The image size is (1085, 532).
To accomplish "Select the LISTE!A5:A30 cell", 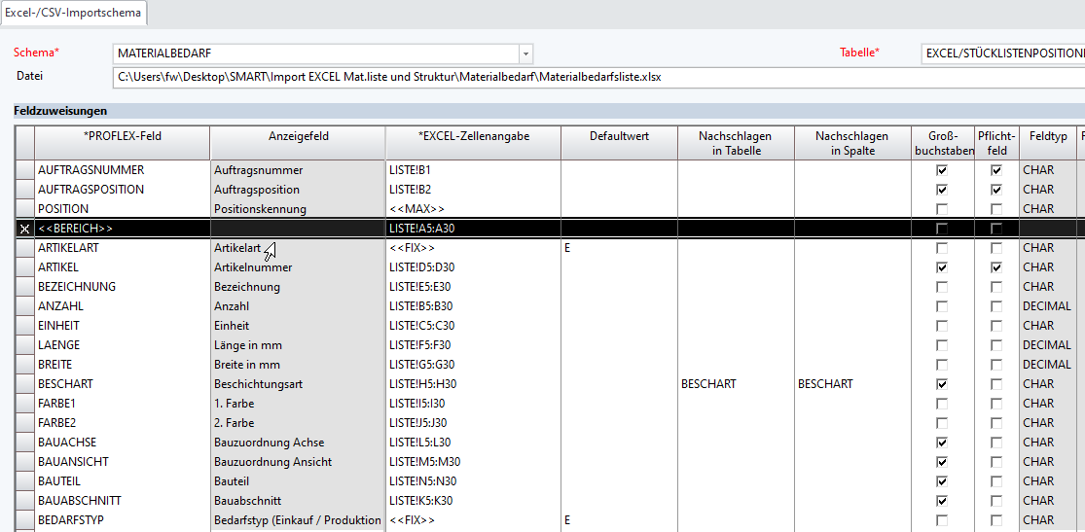I will click(473, 229).
